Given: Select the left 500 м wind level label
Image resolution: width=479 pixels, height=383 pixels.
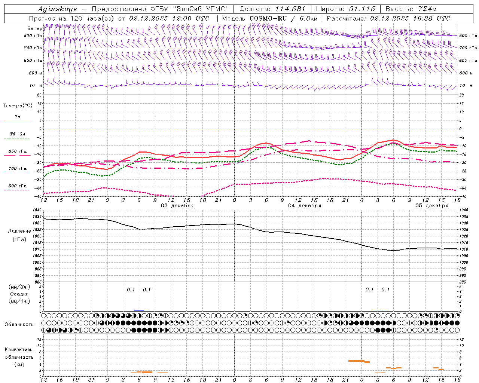Looking at the screenshot, I should point(36,73).
